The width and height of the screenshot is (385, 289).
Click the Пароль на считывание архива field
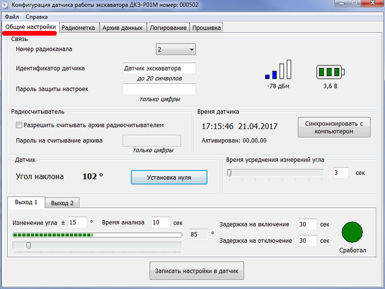pyautogui.click(x=152, y=141)
